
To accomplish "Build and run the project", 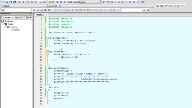I will (x=57, y=2).
